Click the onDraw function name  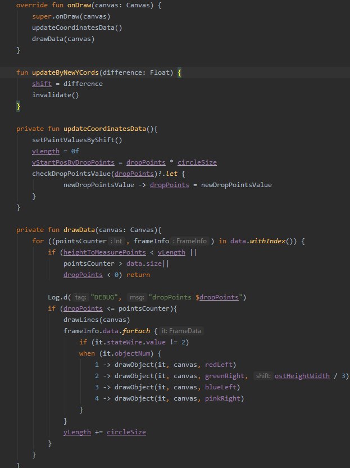(x=79, y=6)
